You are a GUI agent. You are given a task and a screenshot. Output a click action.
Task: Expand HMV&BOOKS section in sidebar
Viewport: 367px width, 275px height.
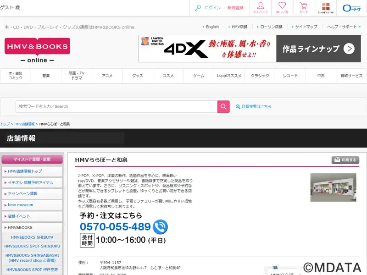32,227
